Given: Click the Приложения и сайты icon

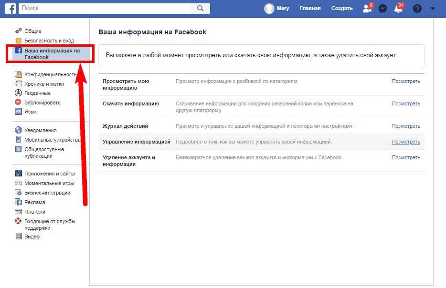Looking at the screenshot, I should pos(18,173).
